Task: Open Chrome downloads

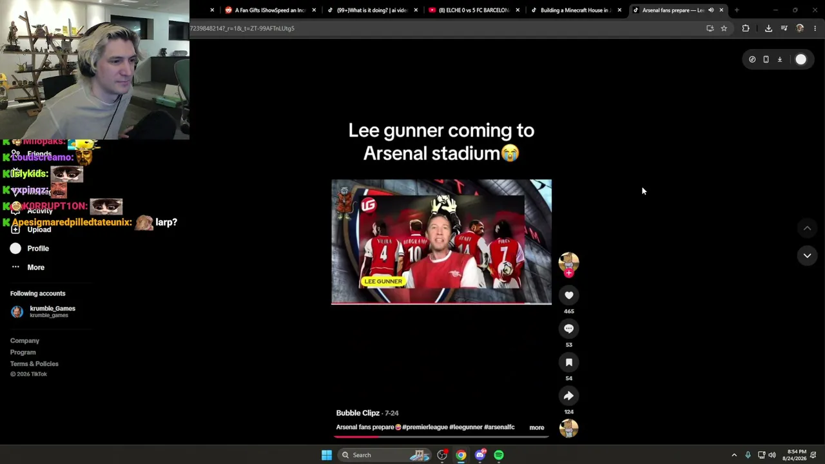Action: point(768,28)
